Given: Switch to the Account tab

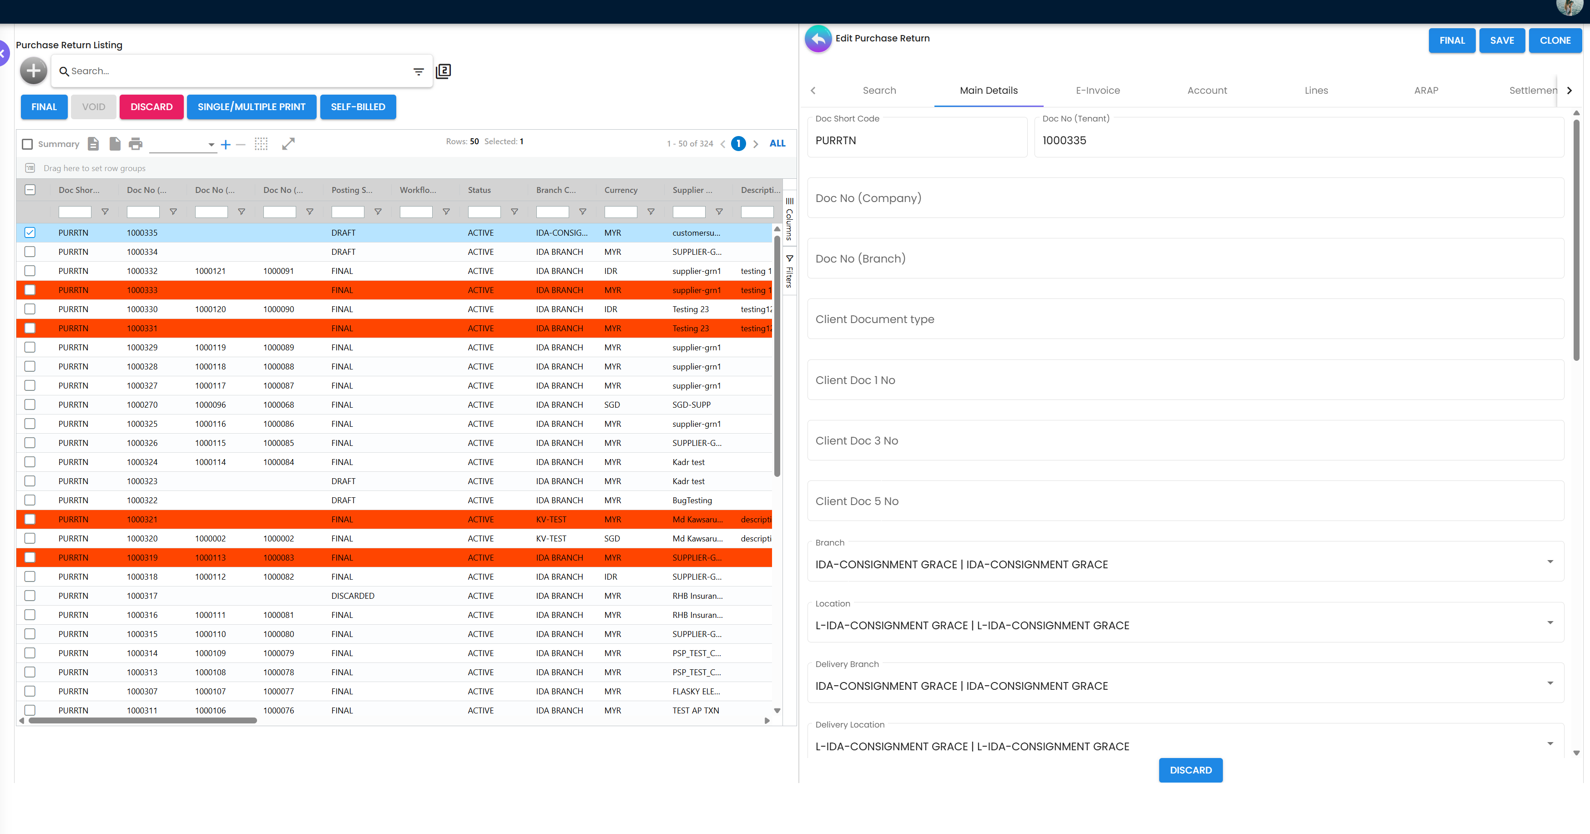Looking at the screenshot, I should [1206, 90].
